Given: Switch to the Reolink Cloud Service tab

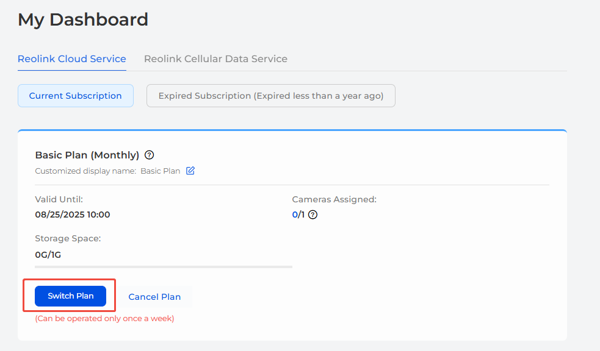Looking at the screenshot, I should pyautogui.click(x=72, y=59).
